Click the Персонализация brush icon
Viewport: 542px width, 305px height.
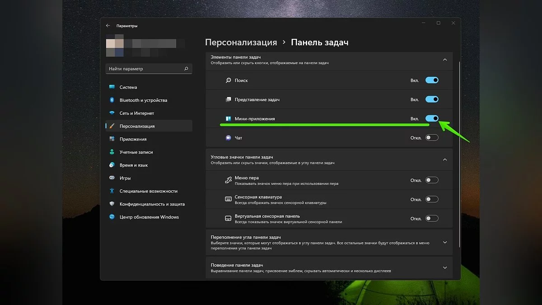[x=112, y=126]
